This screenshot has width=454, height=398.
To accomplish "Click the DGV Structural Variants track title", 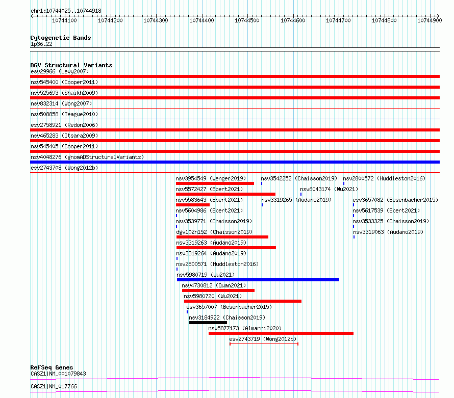I will [71, 65].
